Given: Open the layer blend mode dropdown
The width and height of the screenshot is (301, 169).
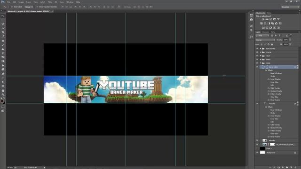Looking at the screenshot, I should coord(265,40).
